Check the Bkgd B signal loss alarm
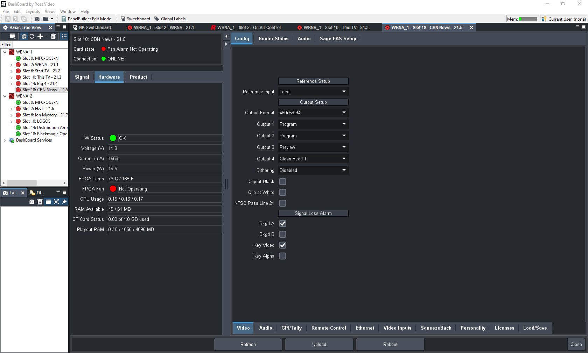588x353 pixels. click(x=282, y=234)
